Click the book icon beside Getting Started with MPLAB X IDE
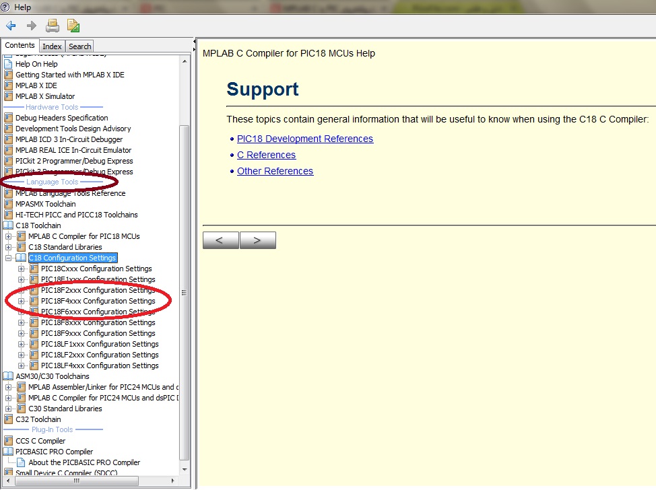This screenshot has width=656, height=490. coord(8,75)
